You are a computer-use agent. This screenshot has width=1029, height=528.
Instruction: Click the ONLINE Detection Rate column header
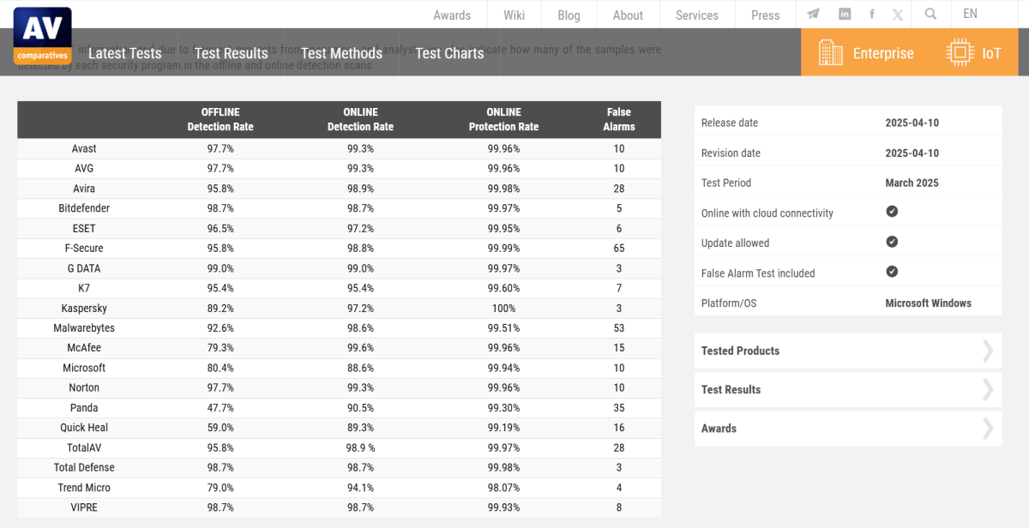pyautogui.click(x=360, y=119)
